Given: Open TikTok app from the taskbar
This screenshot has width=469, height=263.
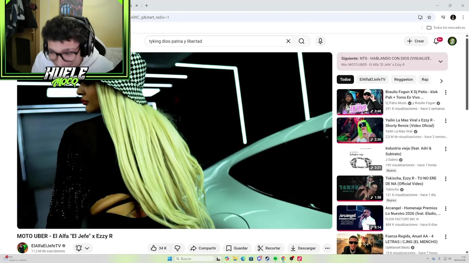Looking at the screenshot, I should tap(299, 259).
